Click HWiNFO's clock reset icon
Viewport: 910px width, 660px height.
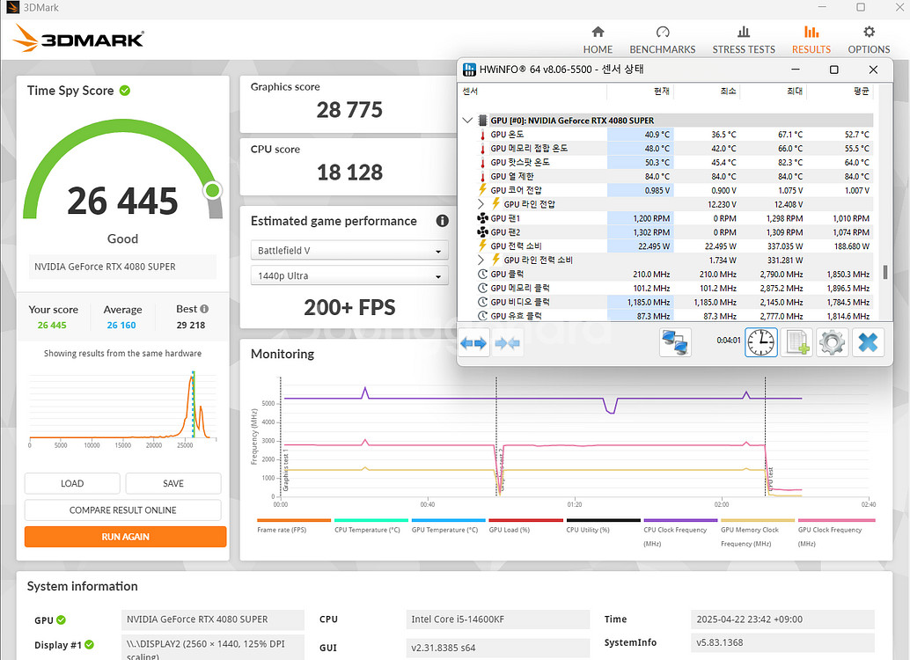(761, 342)
